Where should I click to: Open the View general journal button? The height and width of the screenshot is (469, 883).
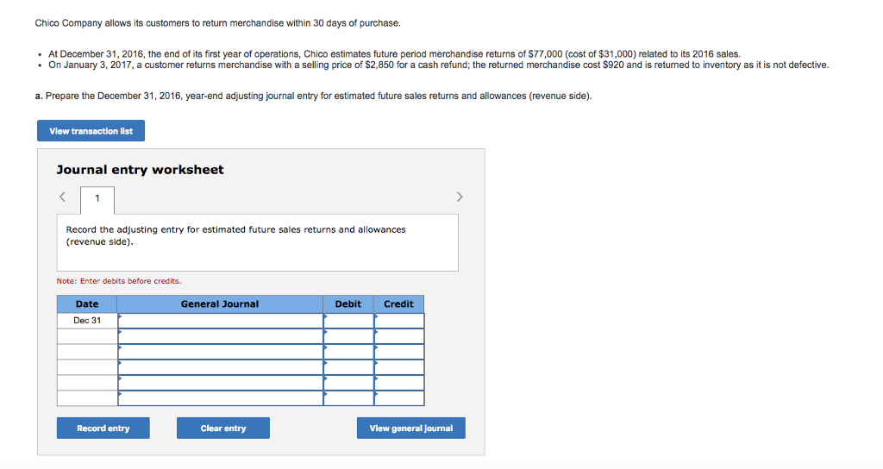[410, 428]
